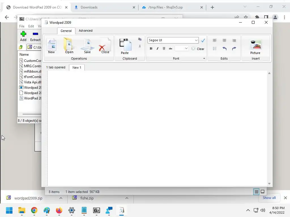
Task: Expand Font group options
Action: pos(204,58)
